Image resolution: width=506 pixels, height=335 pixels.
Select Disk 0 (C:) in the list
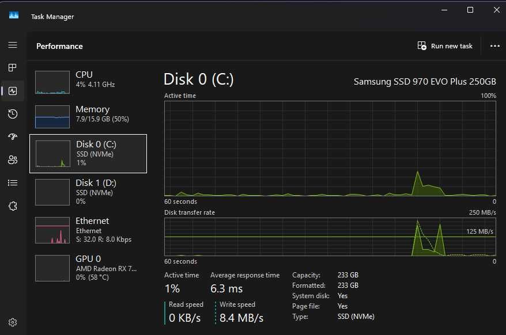click(88, 154)
